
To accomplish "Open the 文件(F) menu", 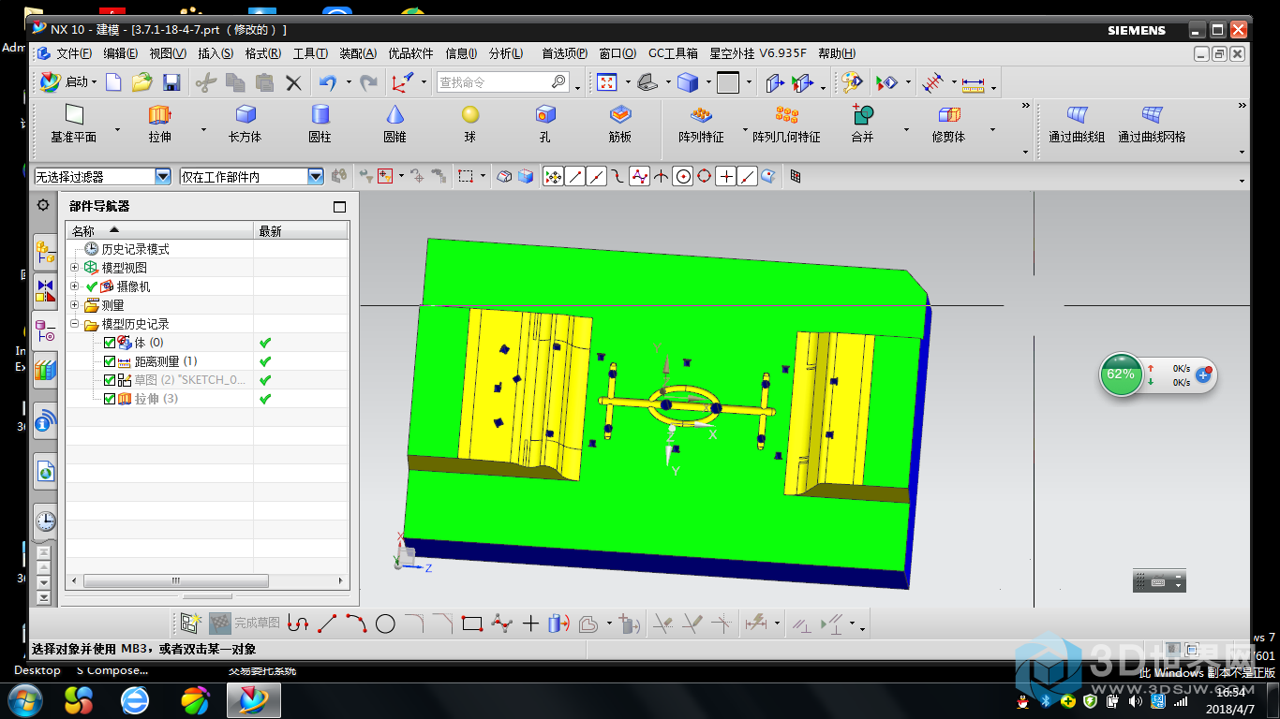I will pyautogui.click(x=74, y=53).
